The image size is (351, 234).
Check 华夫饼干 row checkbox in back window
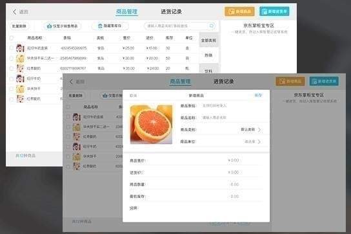click(x=12, y=89)
